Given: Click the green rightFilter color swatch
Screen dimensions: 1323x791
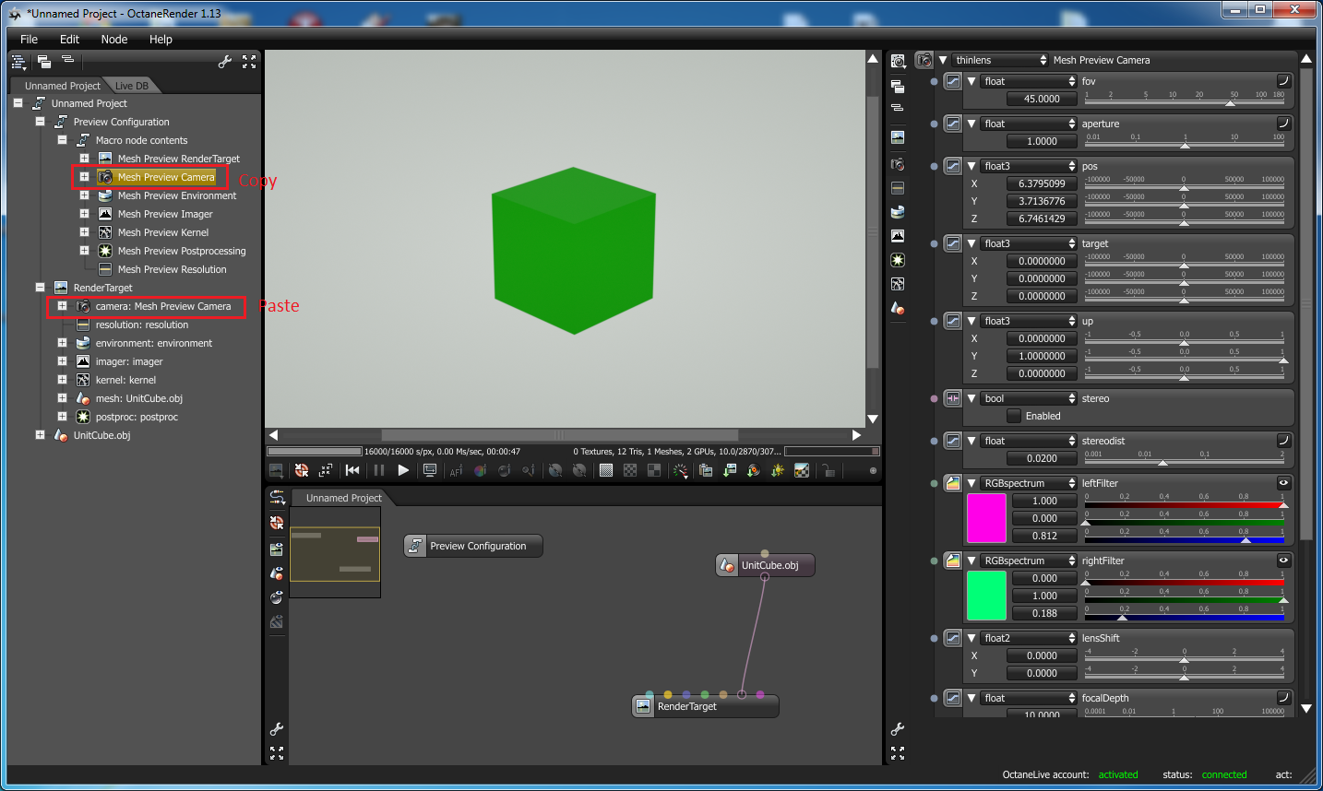Looking at the screenshot, I should point(986,596).
